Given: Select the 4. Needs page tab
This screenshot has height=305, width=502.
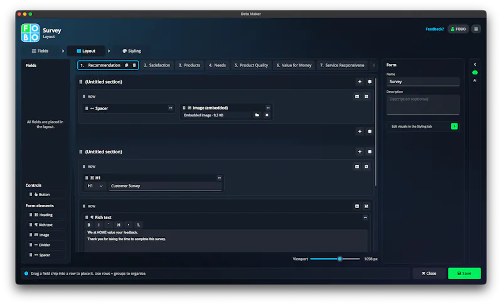Looking at the screenshot, I should (217, 65).
